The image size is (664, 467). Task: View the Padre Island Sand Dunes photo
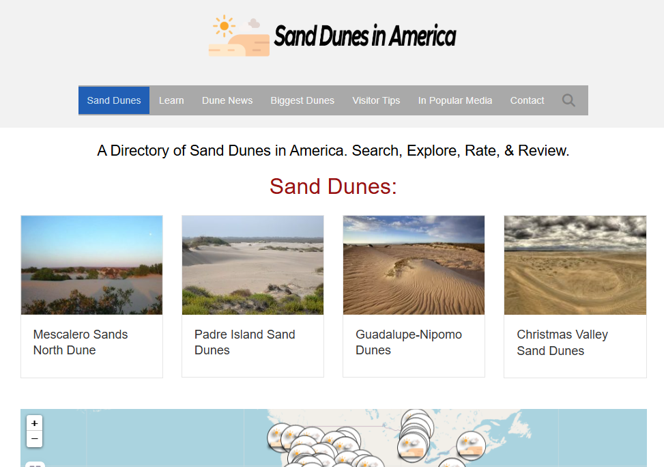(252, 266)
